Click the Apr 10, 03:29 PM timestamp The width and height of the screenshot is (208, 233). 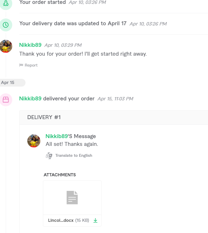pos(63,45)
